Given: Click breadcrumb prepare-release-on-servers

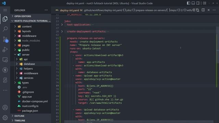Looking at the screenshot, I should click(x=149, y=10).
